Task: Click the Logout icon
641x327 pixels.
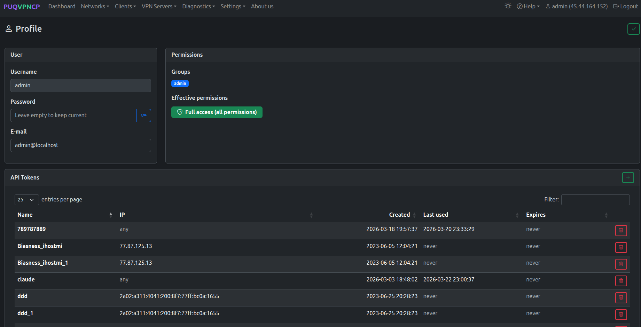Action: (x=617, y=6)
